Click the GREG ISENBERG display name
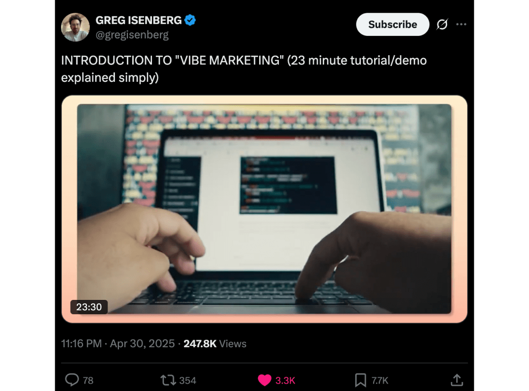This screenshot has height=391, width=529. (139, 20)
